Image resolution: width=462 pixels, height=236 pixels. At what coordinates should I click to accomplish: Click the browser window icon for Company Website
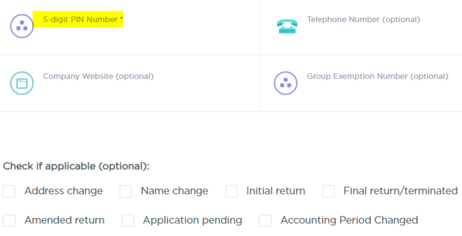point(22,83)
